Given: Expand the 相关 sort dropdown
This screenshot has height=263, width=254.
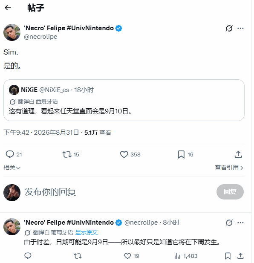Looking at the screenshot, I should pyautogui.click(x=12, y=168).
